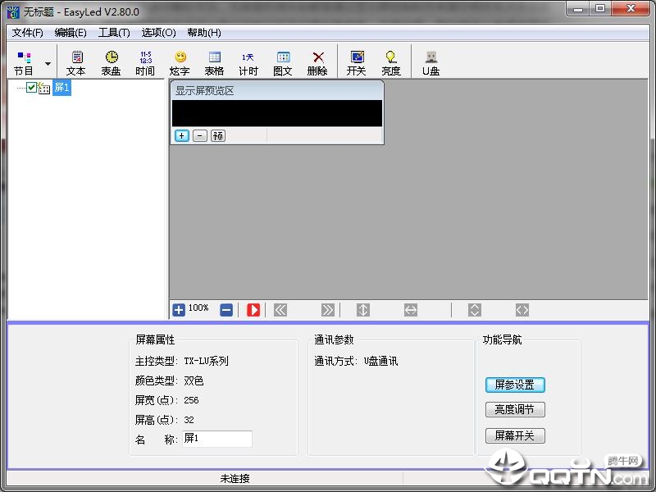Click the plus button in preview panel
The image size is (656, 492).
(181, 135)
